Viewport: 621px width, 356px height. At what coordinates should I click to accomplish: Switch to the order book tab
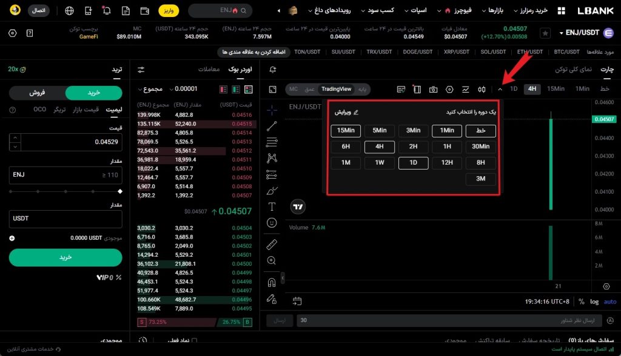click(240, 70)
